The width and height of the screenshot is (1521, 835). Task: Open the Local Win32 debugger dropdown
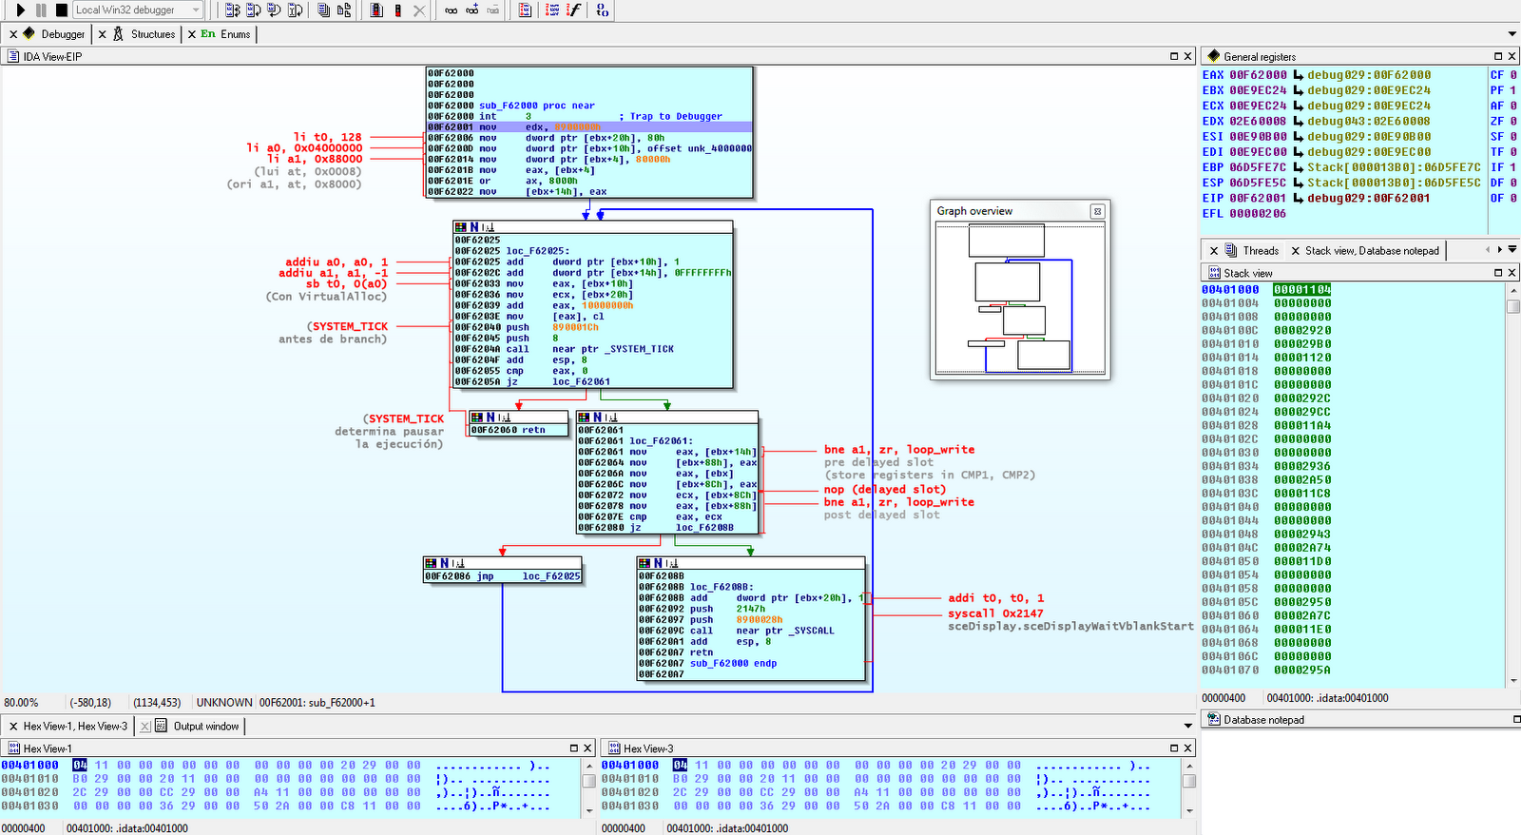pyautogui.click(x=196, y=10)
